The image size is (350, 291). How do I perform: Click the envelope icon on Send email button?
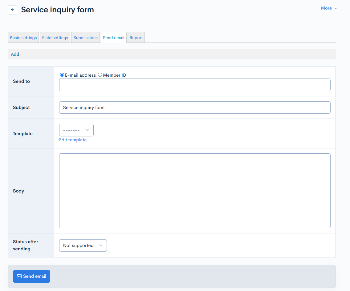click(x=19, y=276)
